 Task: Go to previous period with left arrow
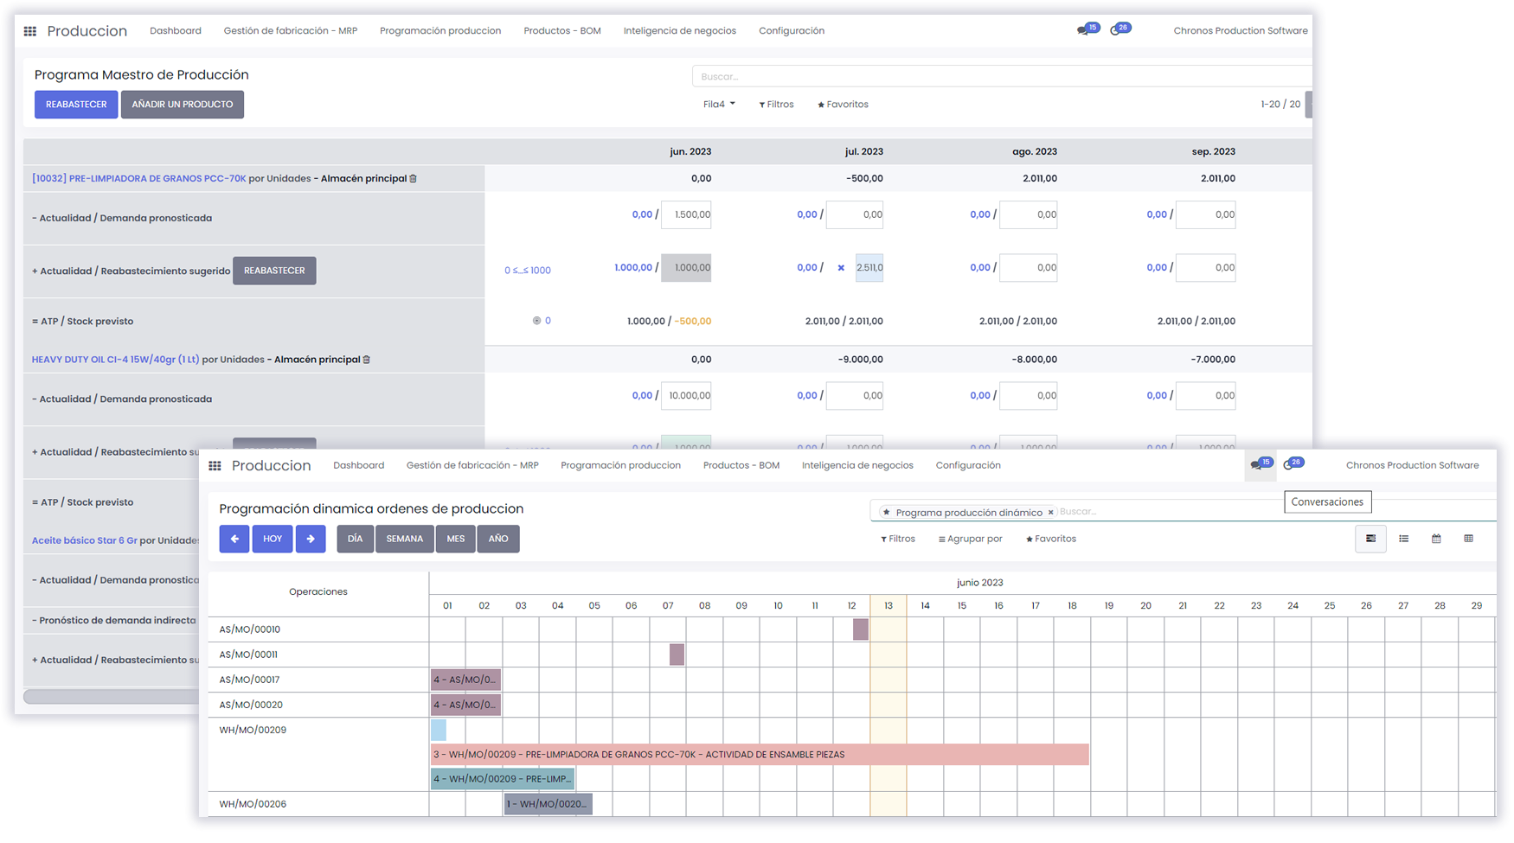pos(234,539)
